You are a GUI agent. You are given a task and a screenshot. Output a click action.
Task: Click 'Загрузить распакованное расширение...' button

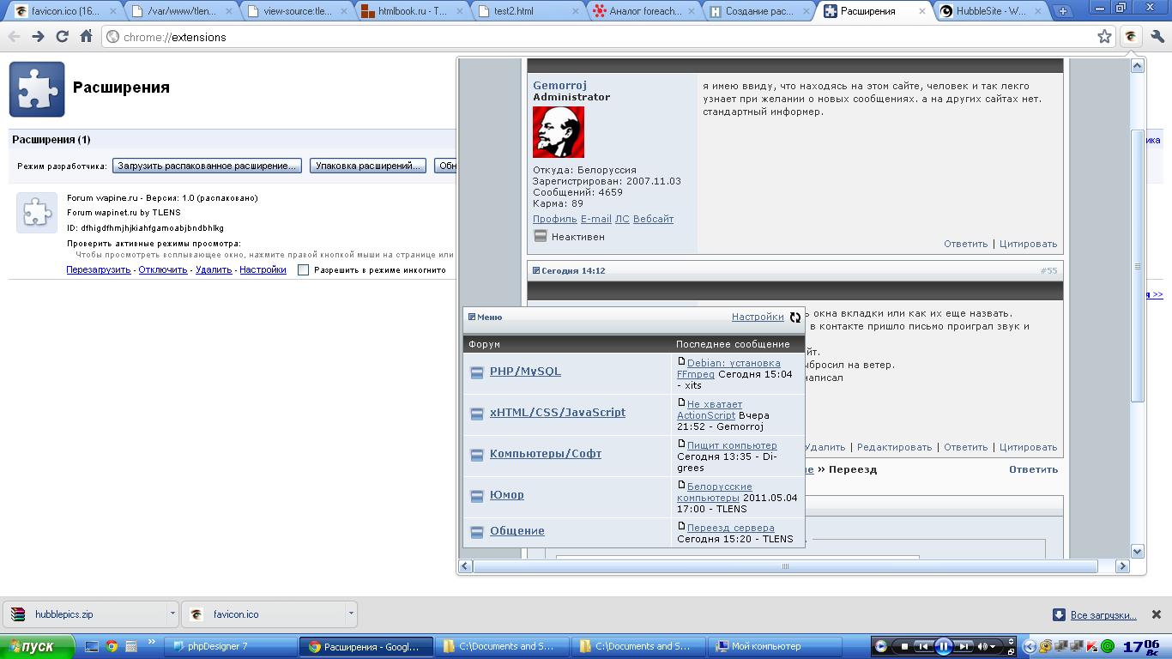pyautogui.click(x=207, y=166)
